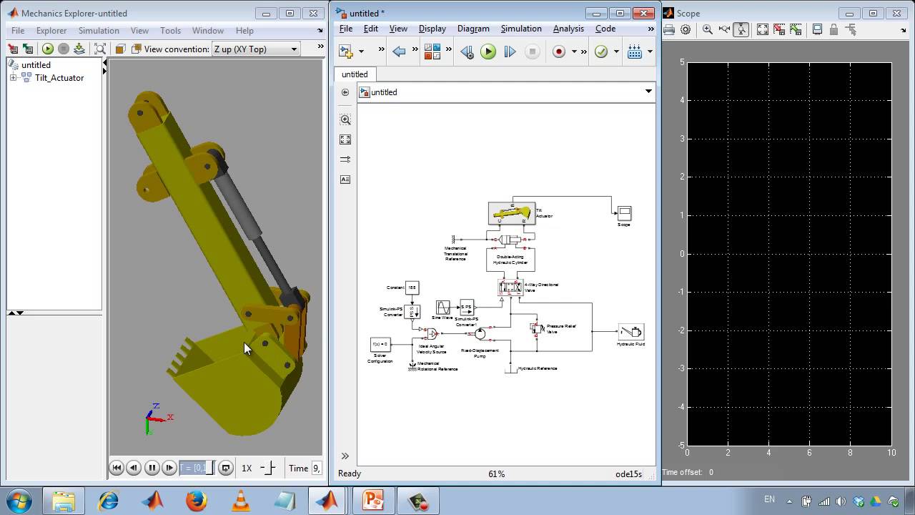Screen dimensions: 915x515
Task: Open the Build Model dropdown arrow
Action: 649,51
